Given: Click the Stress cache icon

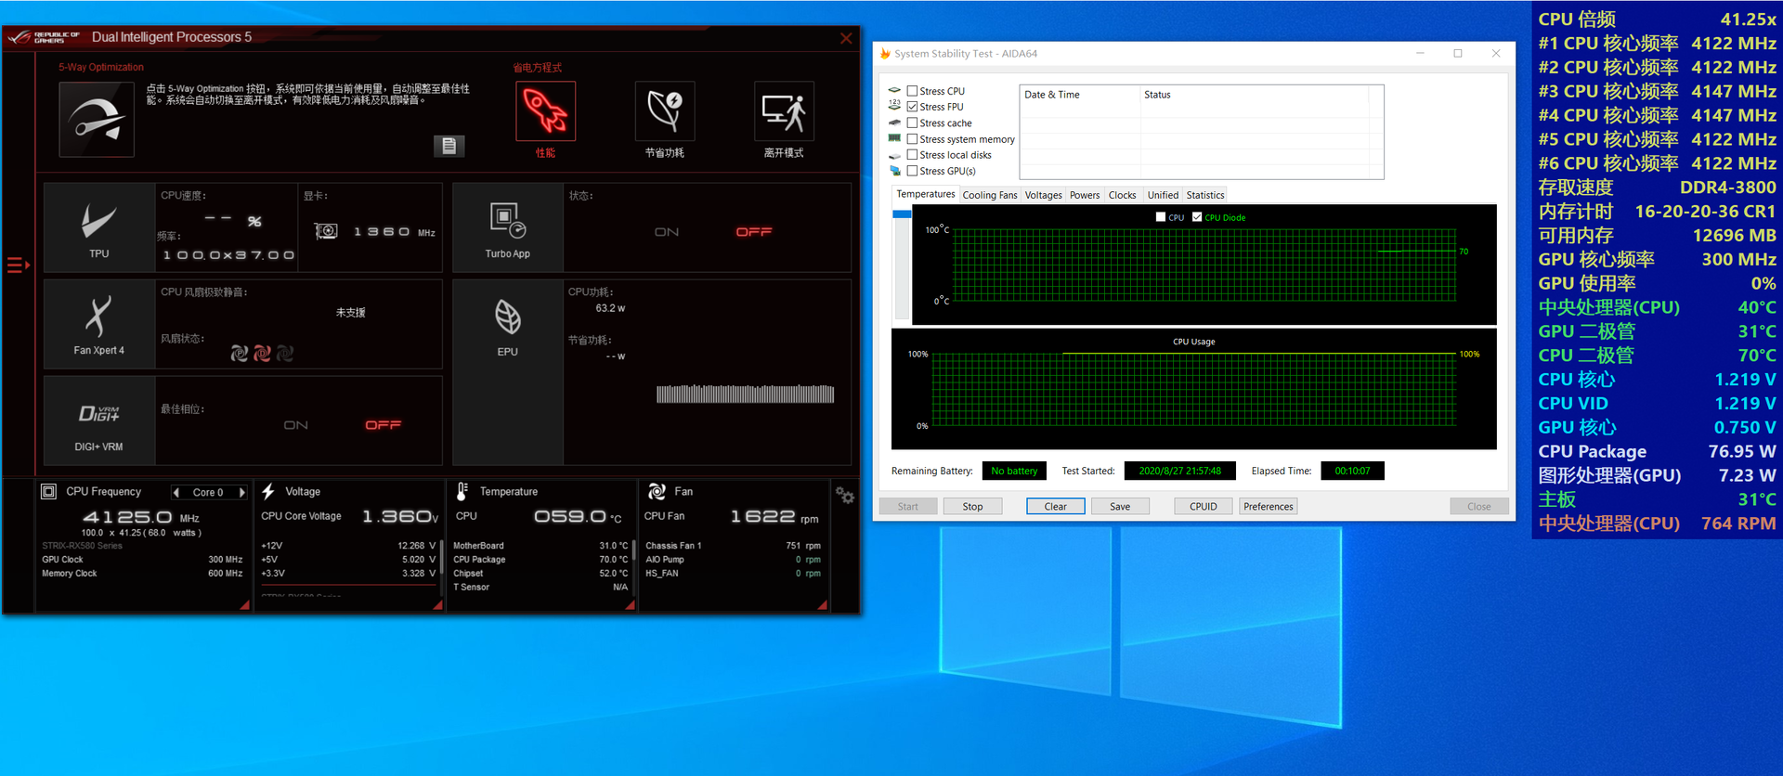Looking at the screenshot, I should (x=894, y=123).
